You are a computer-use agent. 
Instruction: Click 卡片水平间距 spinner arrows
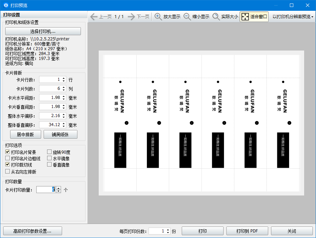(x=64, y=98)
